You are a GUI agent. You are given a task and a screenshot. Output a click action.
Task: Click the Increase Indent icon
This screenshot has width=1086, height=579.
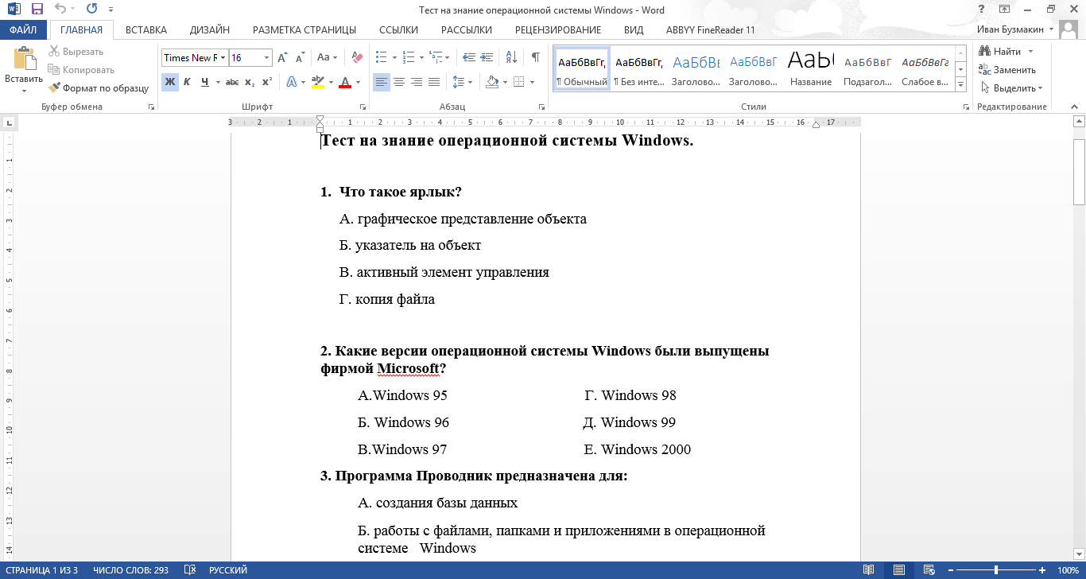coord(486,58)
